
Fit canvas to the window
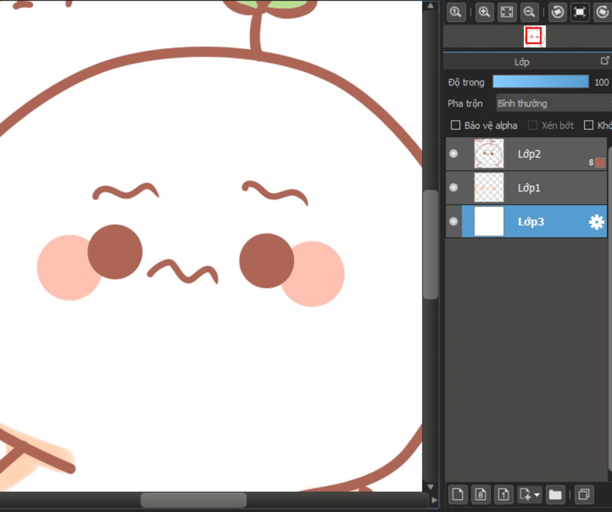click(507, 12)
